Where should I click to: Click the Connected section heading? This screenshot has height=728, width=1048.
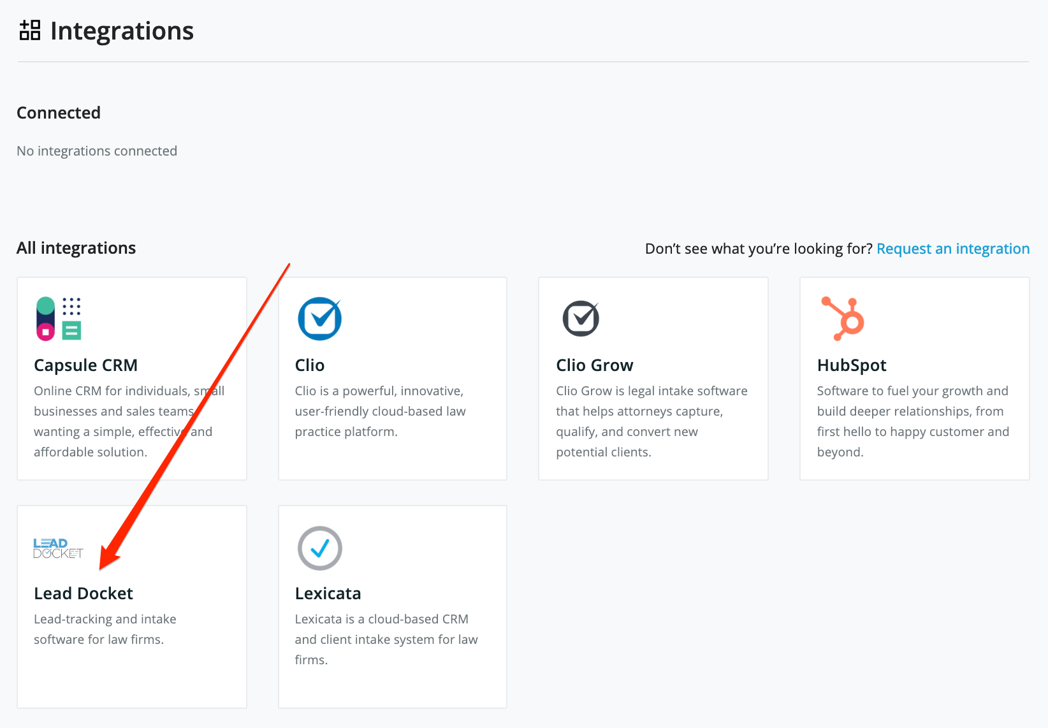(58, 112)
